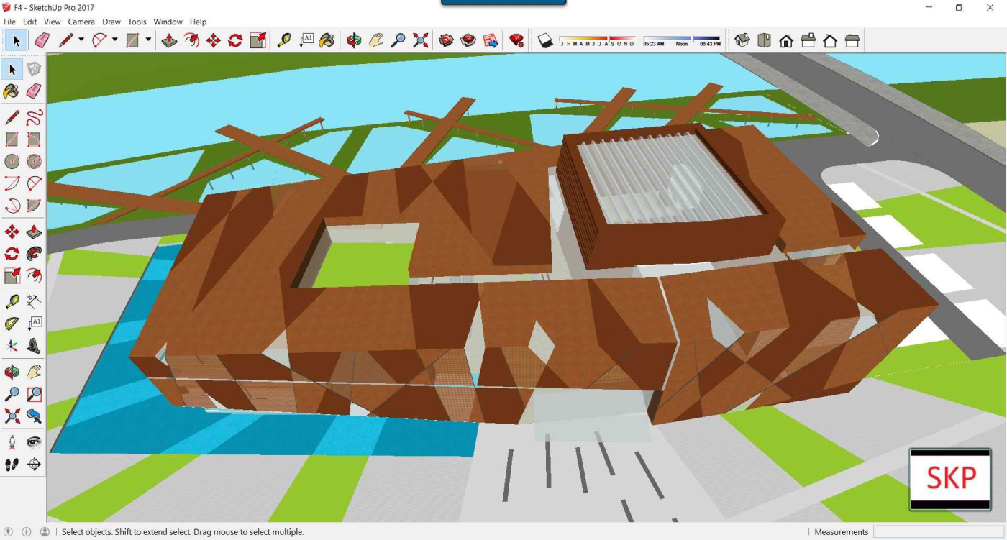Viewport: 1007px width, 540px height.
Task: Choose the Protractor tool in left panel
Action: click(x=12, y=324)
